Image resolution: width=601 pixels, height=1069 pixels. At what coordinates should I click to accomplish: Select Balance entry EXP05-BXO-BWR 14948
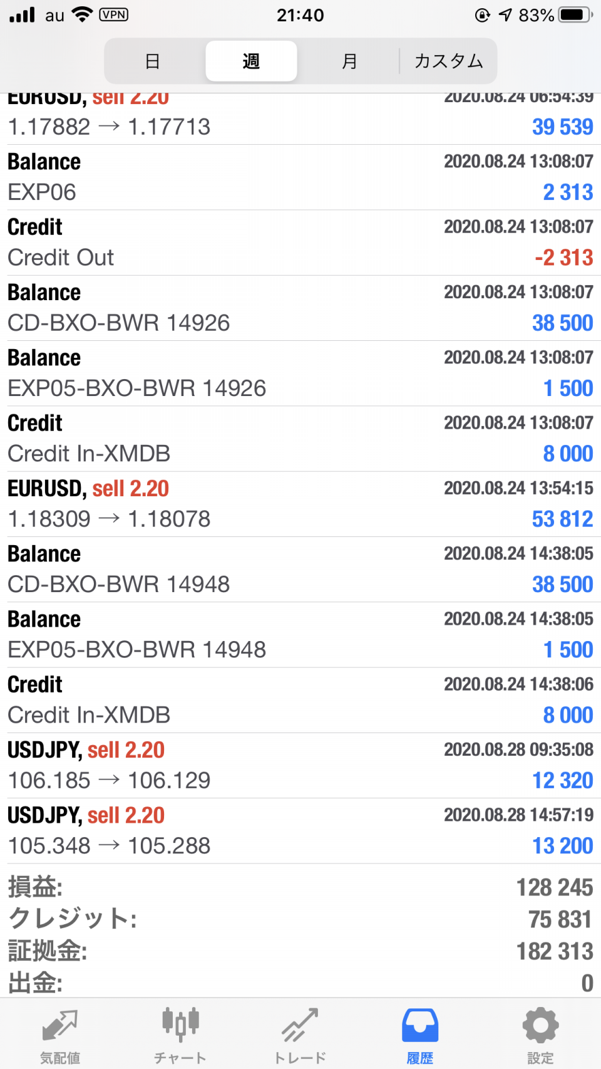(x=300, y=634)
